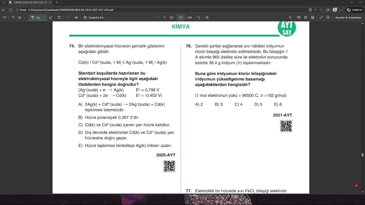Click answer option "B) 3" in question 76

(x=219, y=104)
